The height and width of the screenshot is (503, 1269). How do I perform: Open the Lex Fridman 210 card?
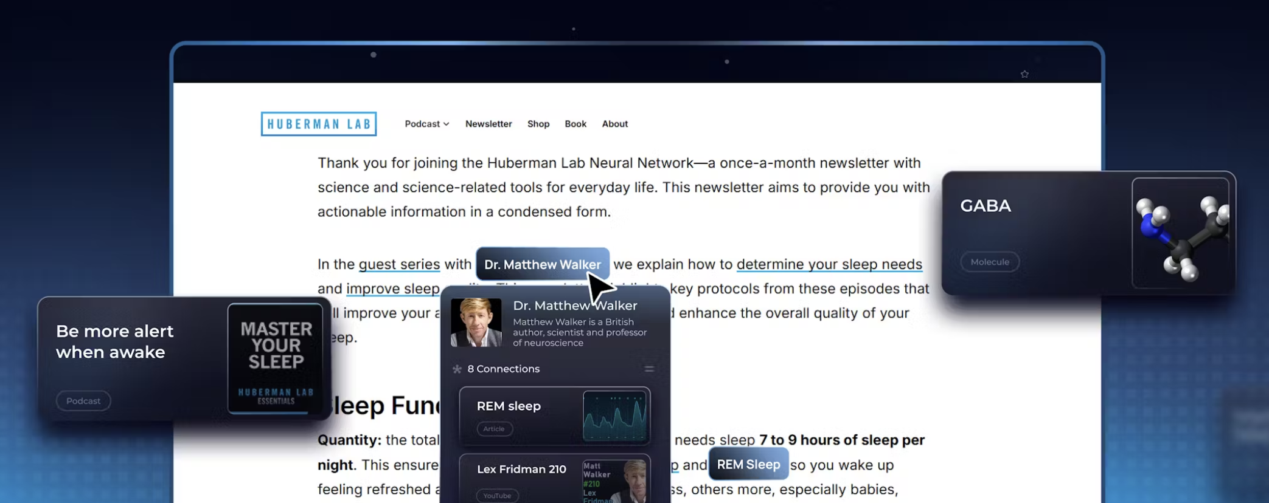tap(555, 479)
